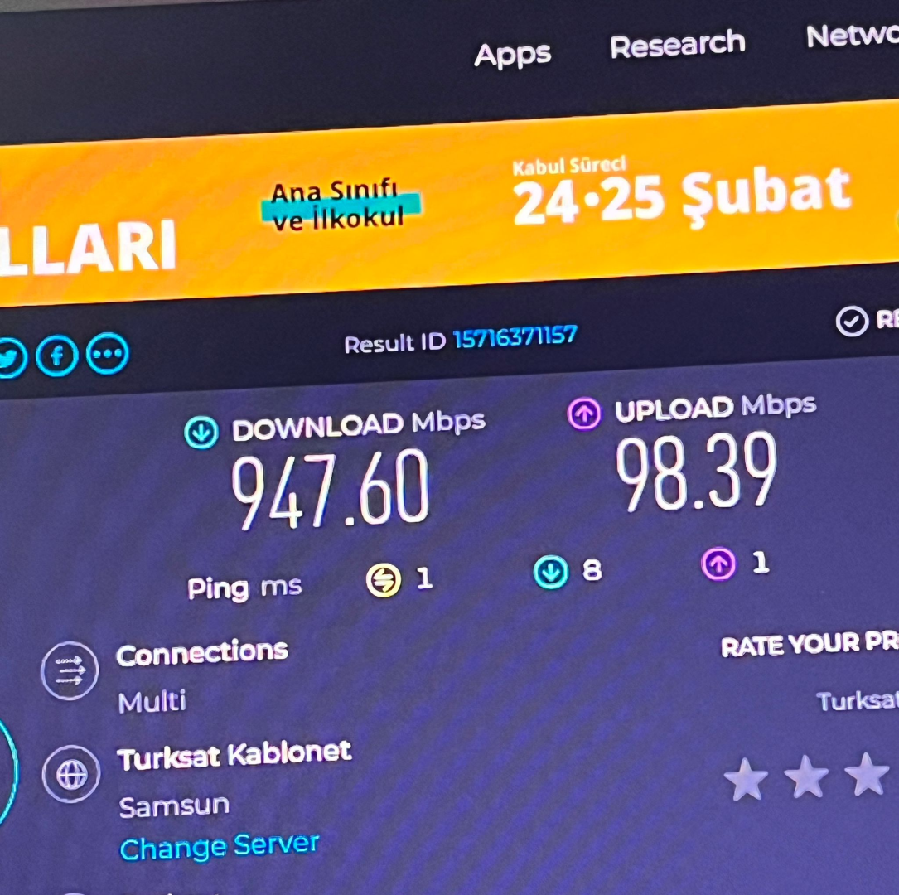Click the purple upload arrow icon beside UPLOAD
899x895 pixels.
click(x=584, y=414)
